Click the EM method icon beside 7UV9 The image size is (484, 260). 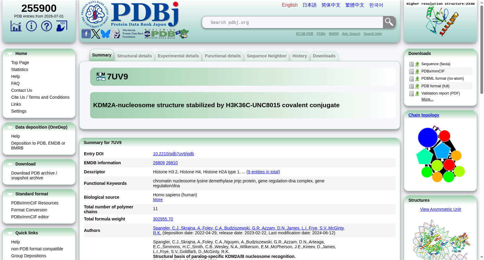[x=101, y=76]
